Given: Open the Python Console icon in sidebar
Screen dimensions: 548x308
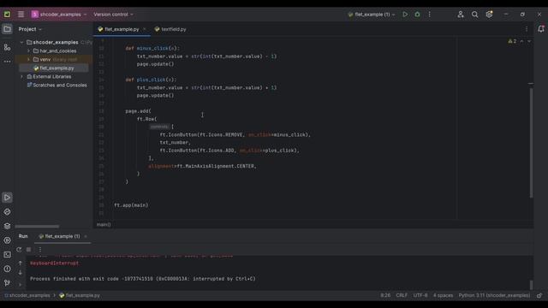Looking at the screenshot, I should click(7, 211).
